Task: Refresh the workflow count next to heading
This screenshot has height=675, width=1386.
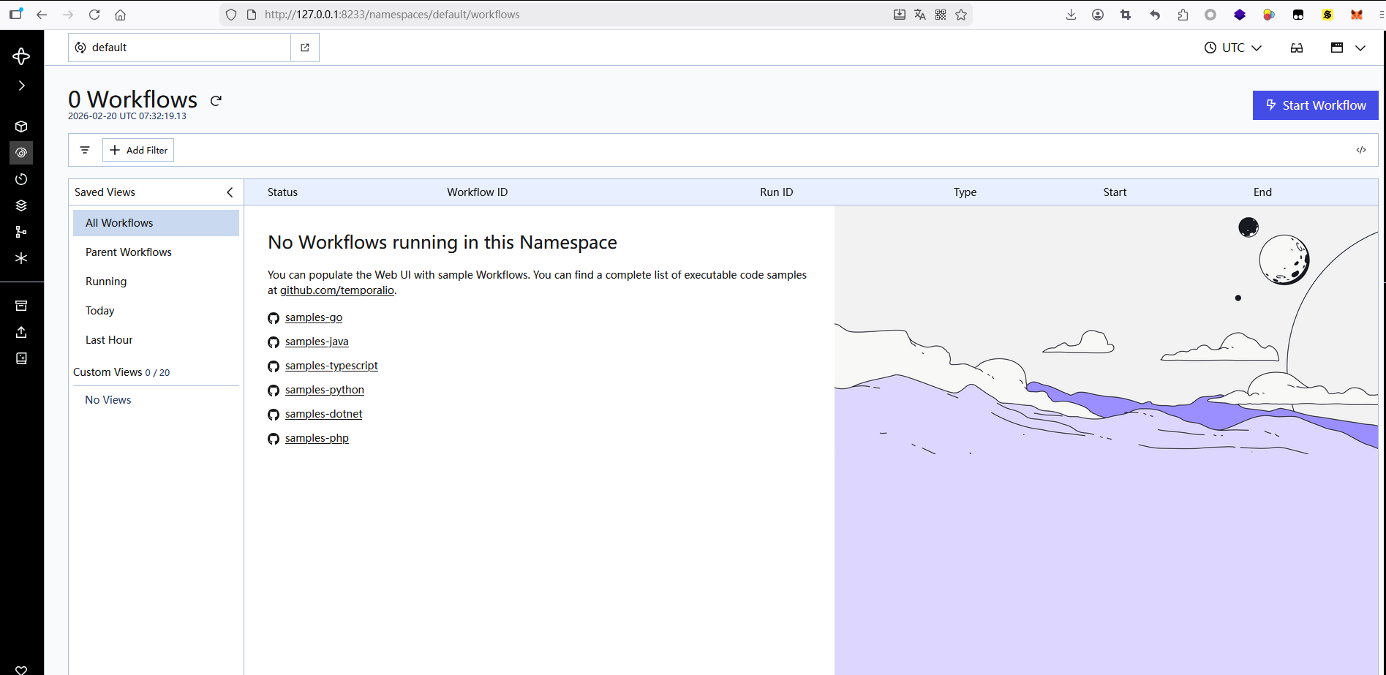Action: tap(216, 101)
